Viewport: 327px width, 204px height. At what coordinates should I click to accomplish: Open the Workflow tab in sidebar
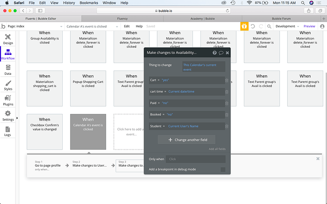pyautogui.click(x=8, y=54)
